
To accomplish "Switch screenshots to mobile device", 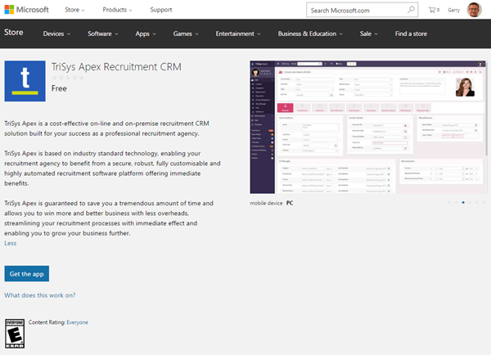I will (266, 203).
